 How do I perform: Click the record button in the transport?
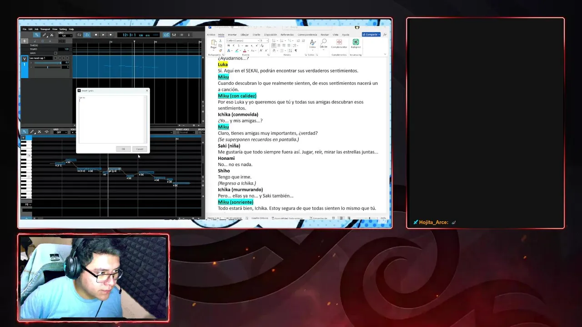(110, 35)
